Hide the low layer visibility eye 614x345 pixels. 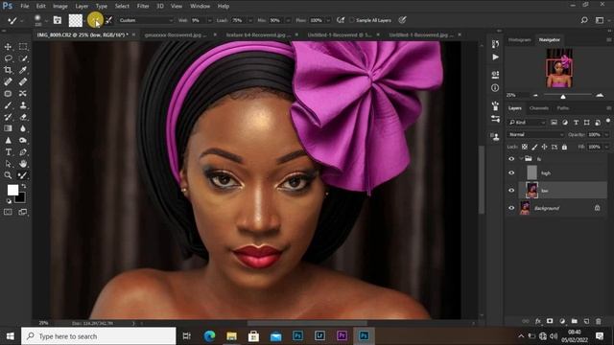[511, 191]
